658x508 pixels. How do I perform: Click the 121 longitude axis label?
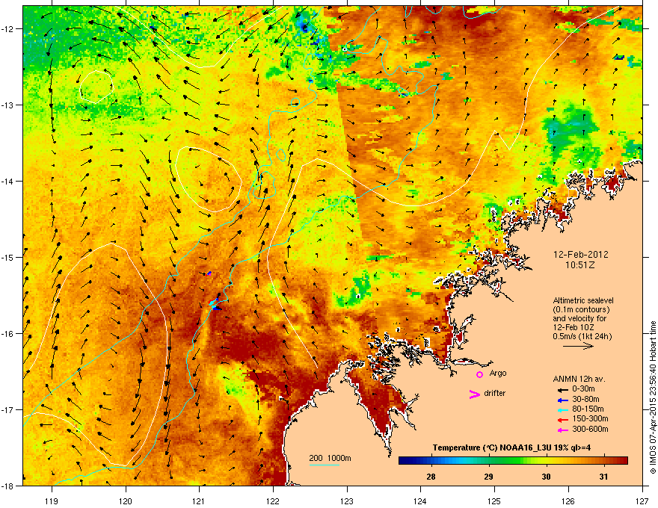(x=199, y=501)
